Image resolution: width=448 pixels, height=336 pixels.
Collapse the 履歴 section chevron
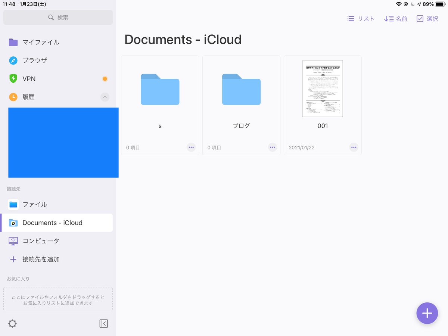[105, 97]
